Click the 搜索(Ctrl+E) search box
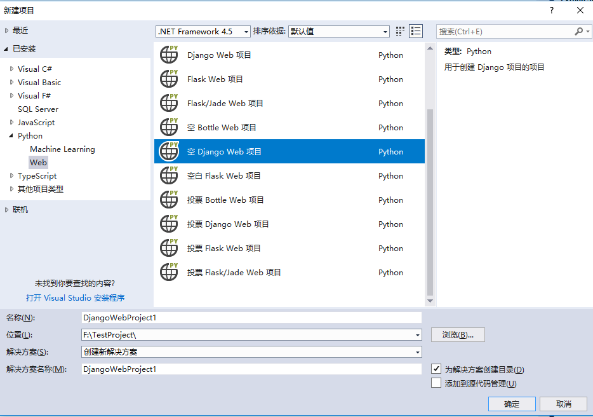Image resolution: width=593 pixels, height=417 pixels. point(505,31)
